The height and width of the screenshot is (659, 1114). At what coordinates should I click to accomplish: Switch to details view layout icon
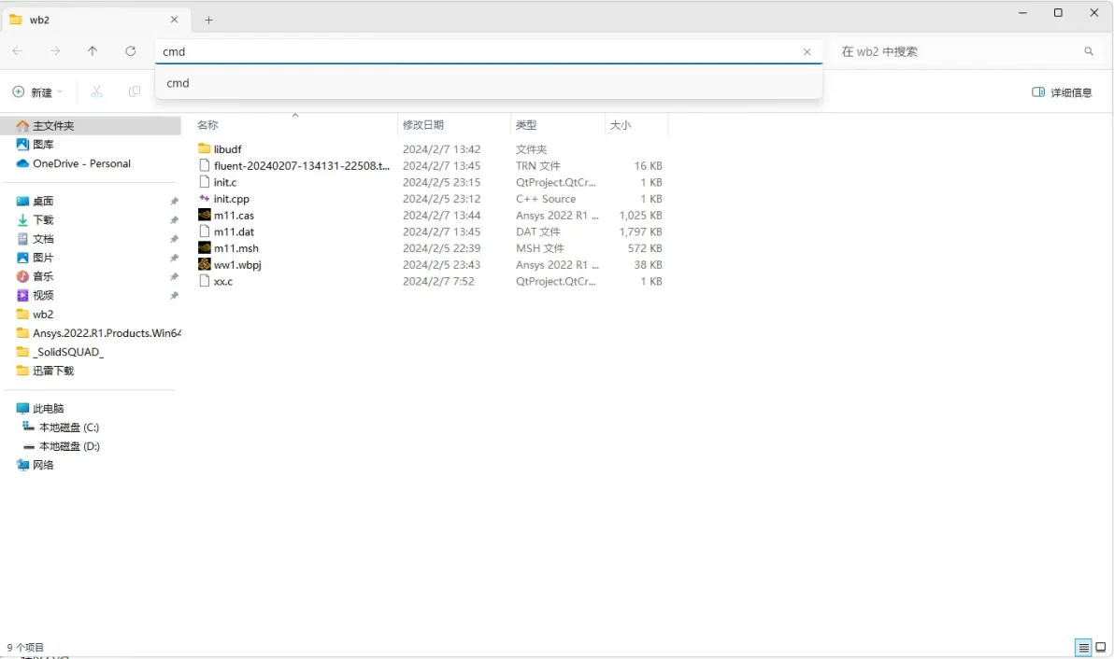point(1083,648)
